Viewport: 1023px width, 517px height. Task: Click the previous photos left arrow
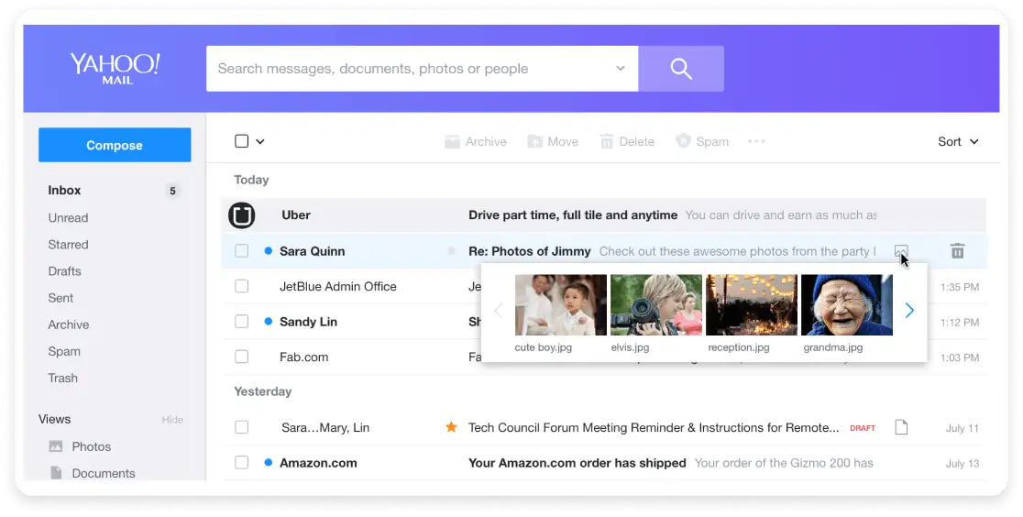pyautogui.click(x=499, y=310)
